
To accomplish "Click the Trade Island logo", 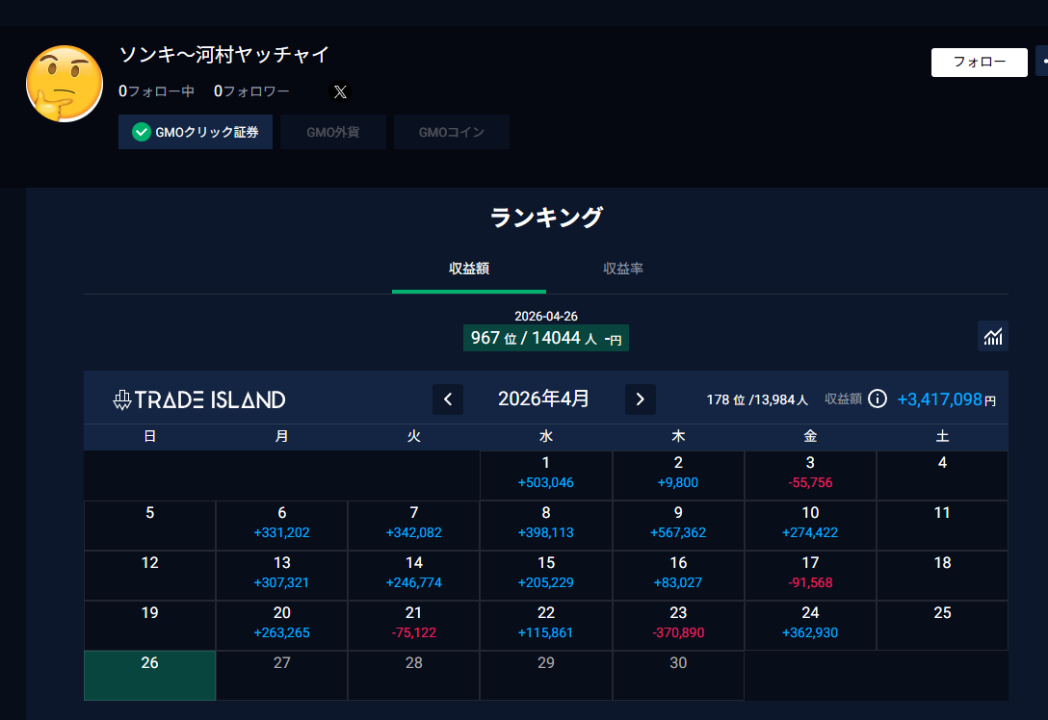I will click(x=199, y=399).
